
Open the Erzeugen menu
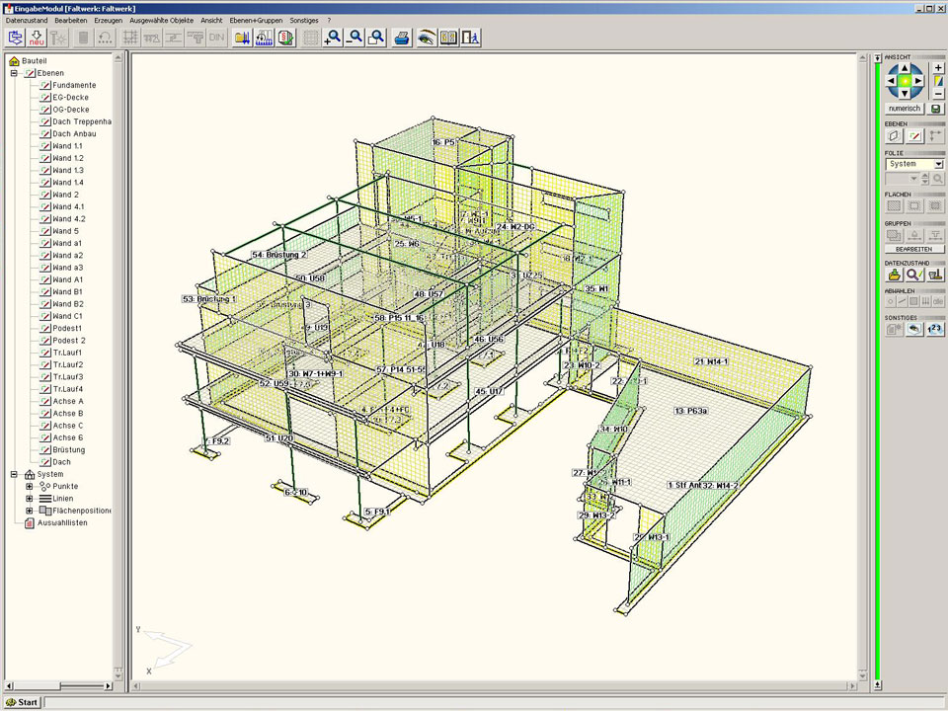click(109, 20)
